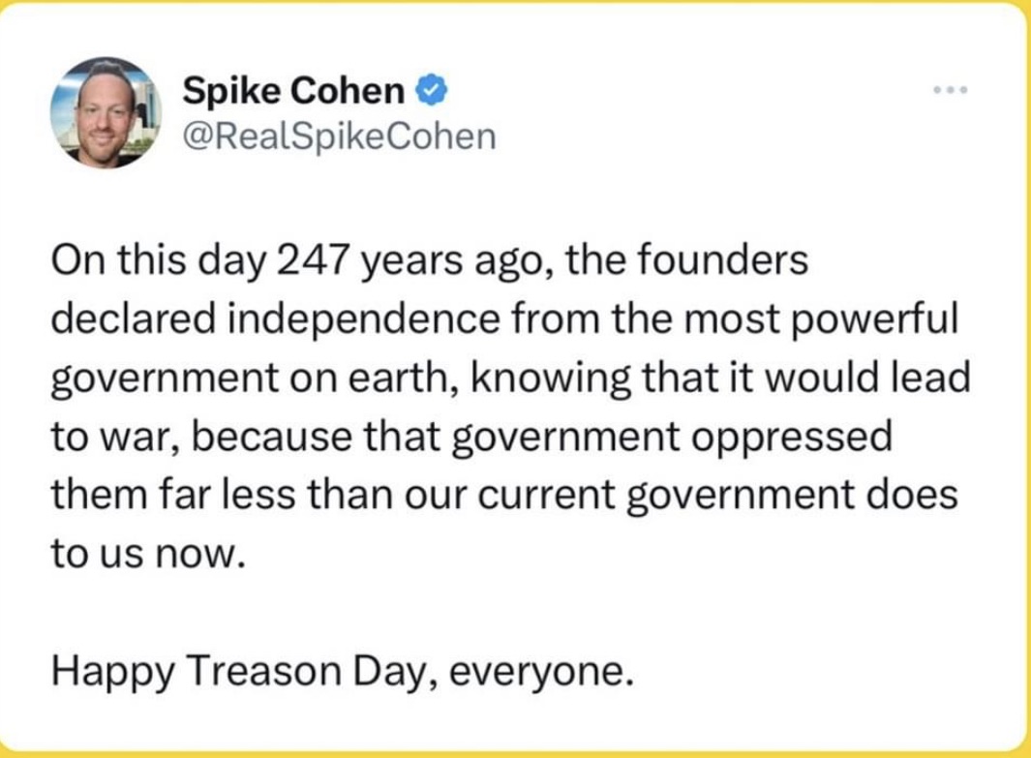Click the closing words to us now

tap(149, 554)
